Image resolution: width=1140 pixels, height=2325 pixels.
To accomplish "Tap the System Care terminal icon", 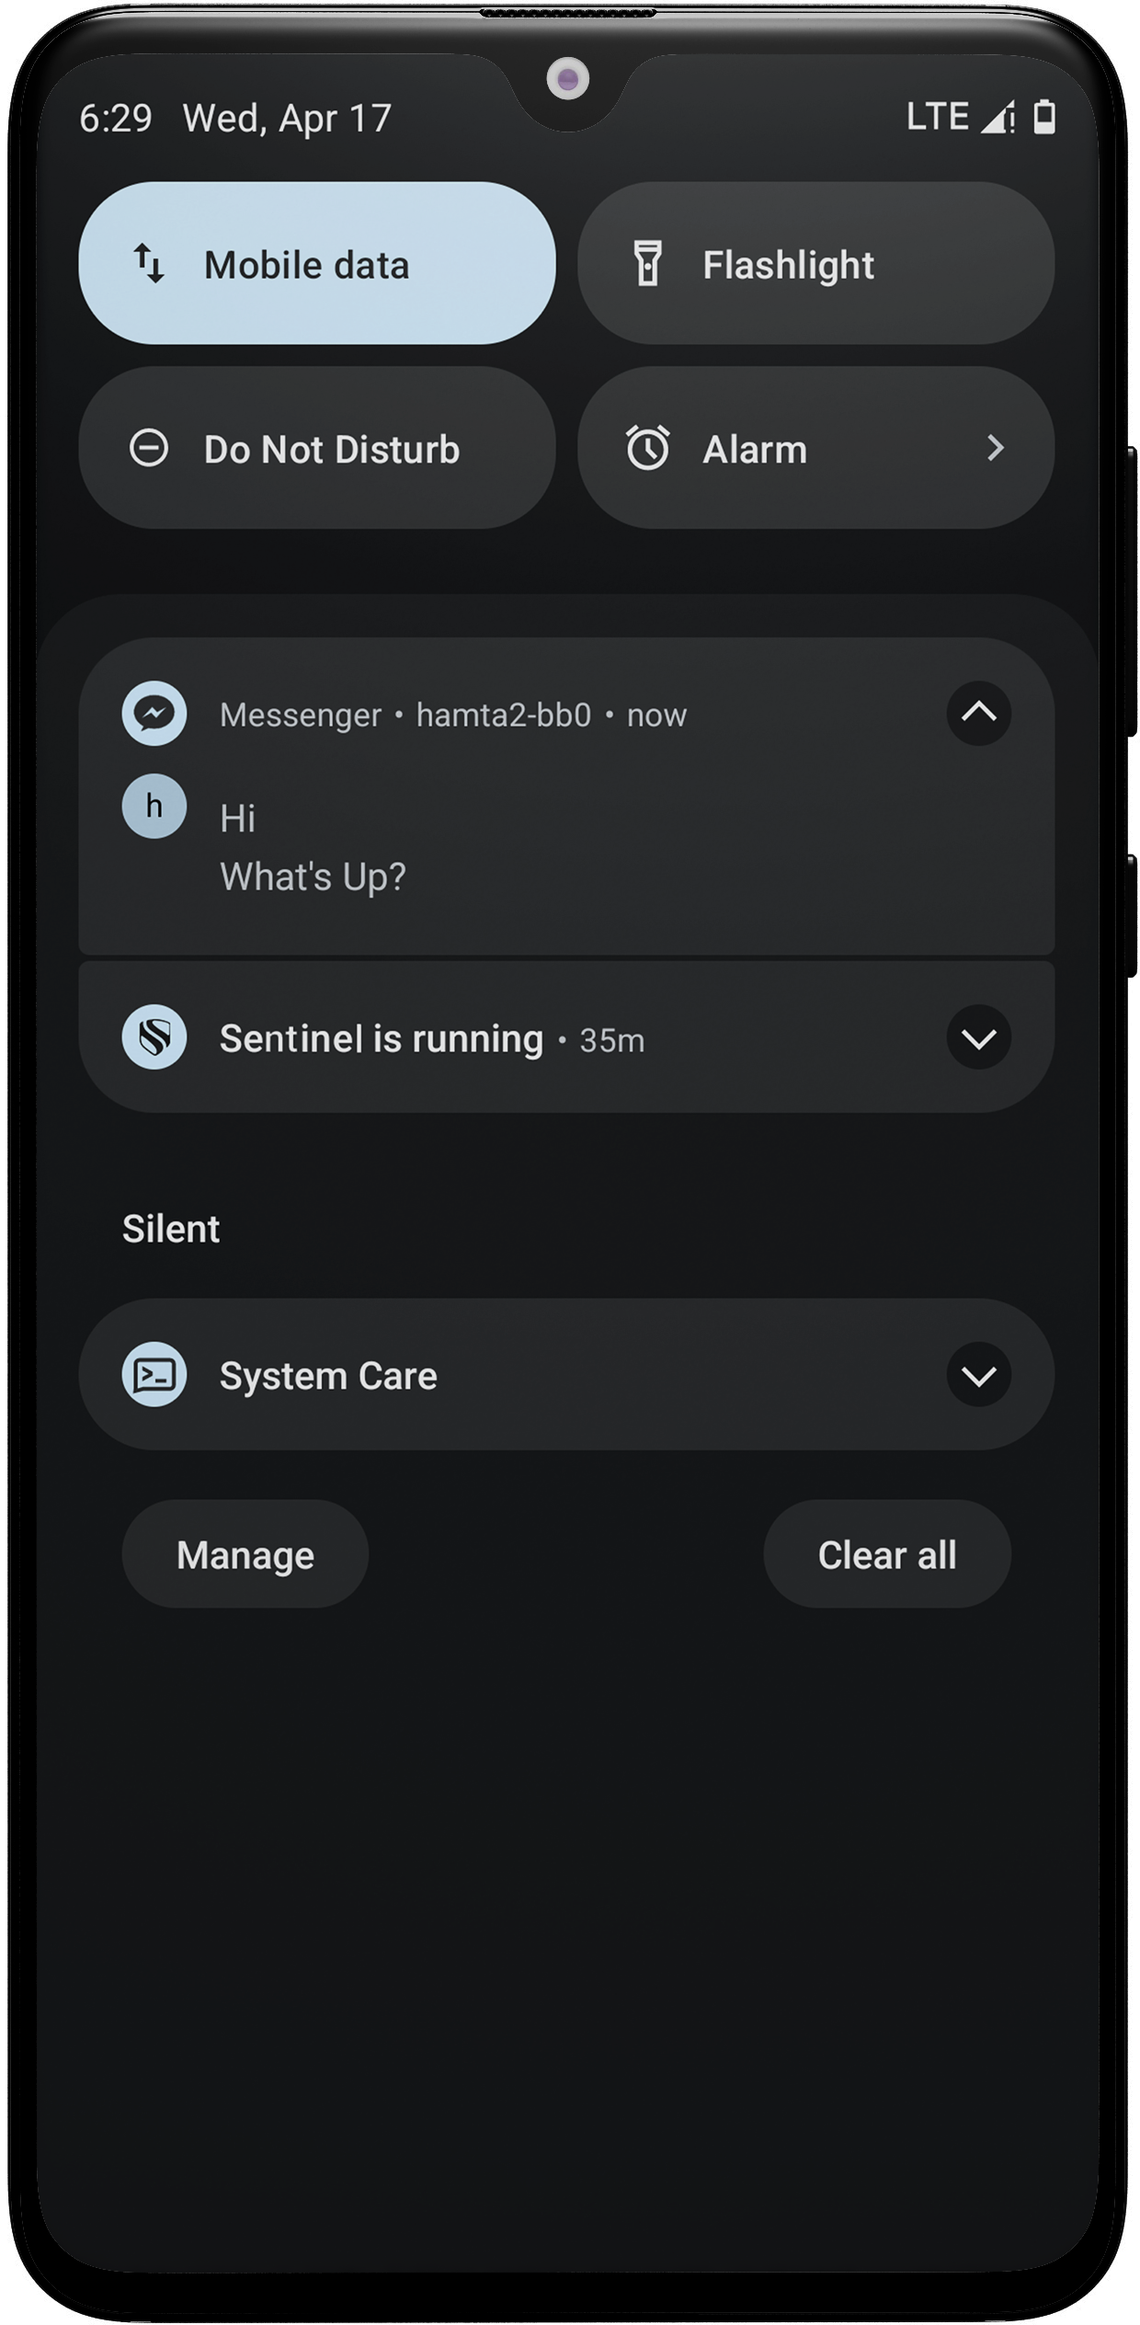I will pos(154,1375).
